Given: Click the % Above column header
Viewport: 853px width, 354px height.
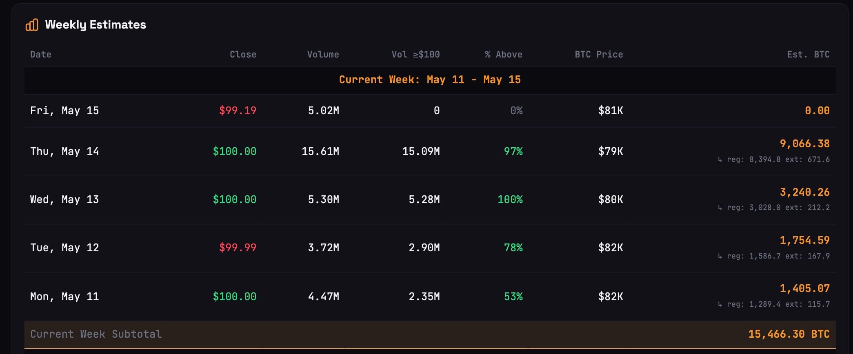Looking at the screenshot, I should pos(503,54).
